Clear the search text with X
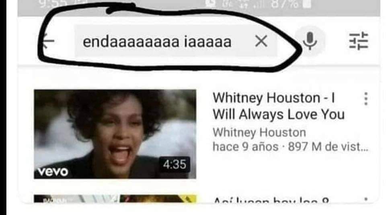This screenshot has width=386, height=215. pyautogui.click(x=261, y=41)
